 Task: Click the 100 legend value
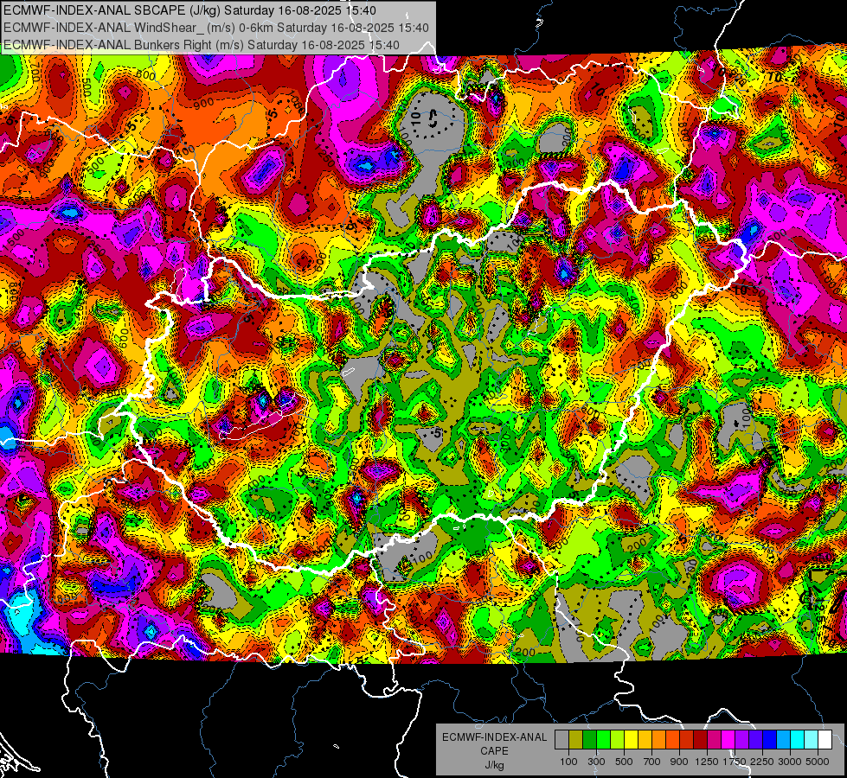click(x=568, y=762)
